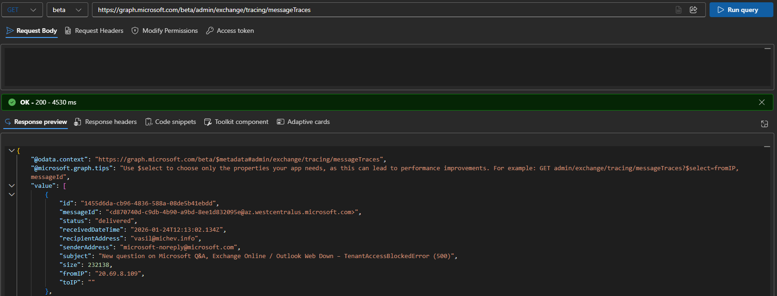The height and width of the screenshot is (296, 777).
Task: Click the Run query button
Action: 741,10
